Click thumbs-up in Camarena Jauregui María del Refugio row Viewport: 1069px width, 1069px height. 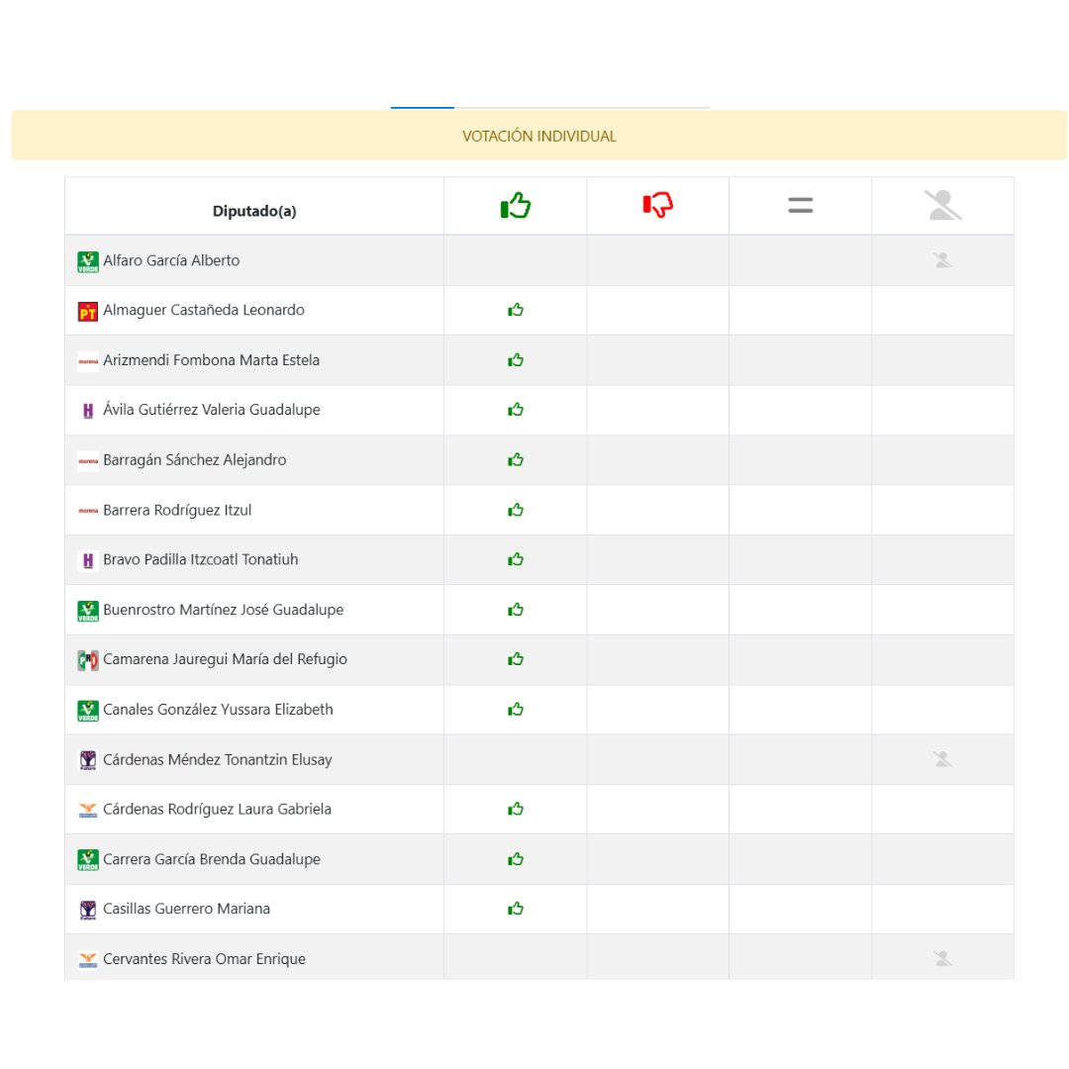516,659
